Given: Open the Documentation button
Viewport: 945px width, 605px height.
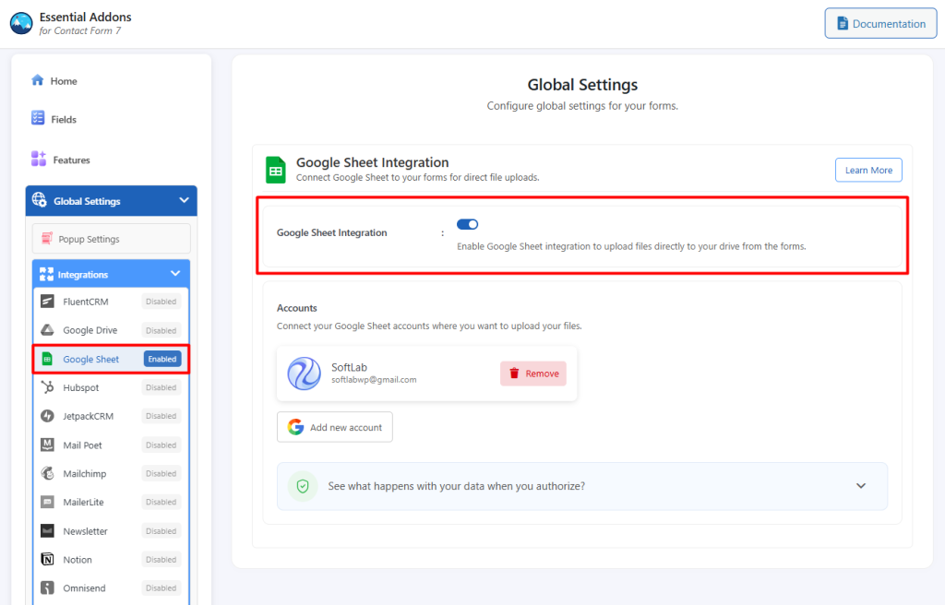Looking at the screenshot, I should pyautogui.click(x=880, y=23).
